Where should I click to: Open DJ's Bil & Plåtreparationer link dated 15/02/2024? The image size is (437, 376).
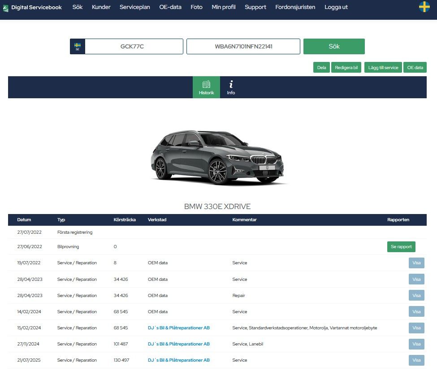point(178,328)
